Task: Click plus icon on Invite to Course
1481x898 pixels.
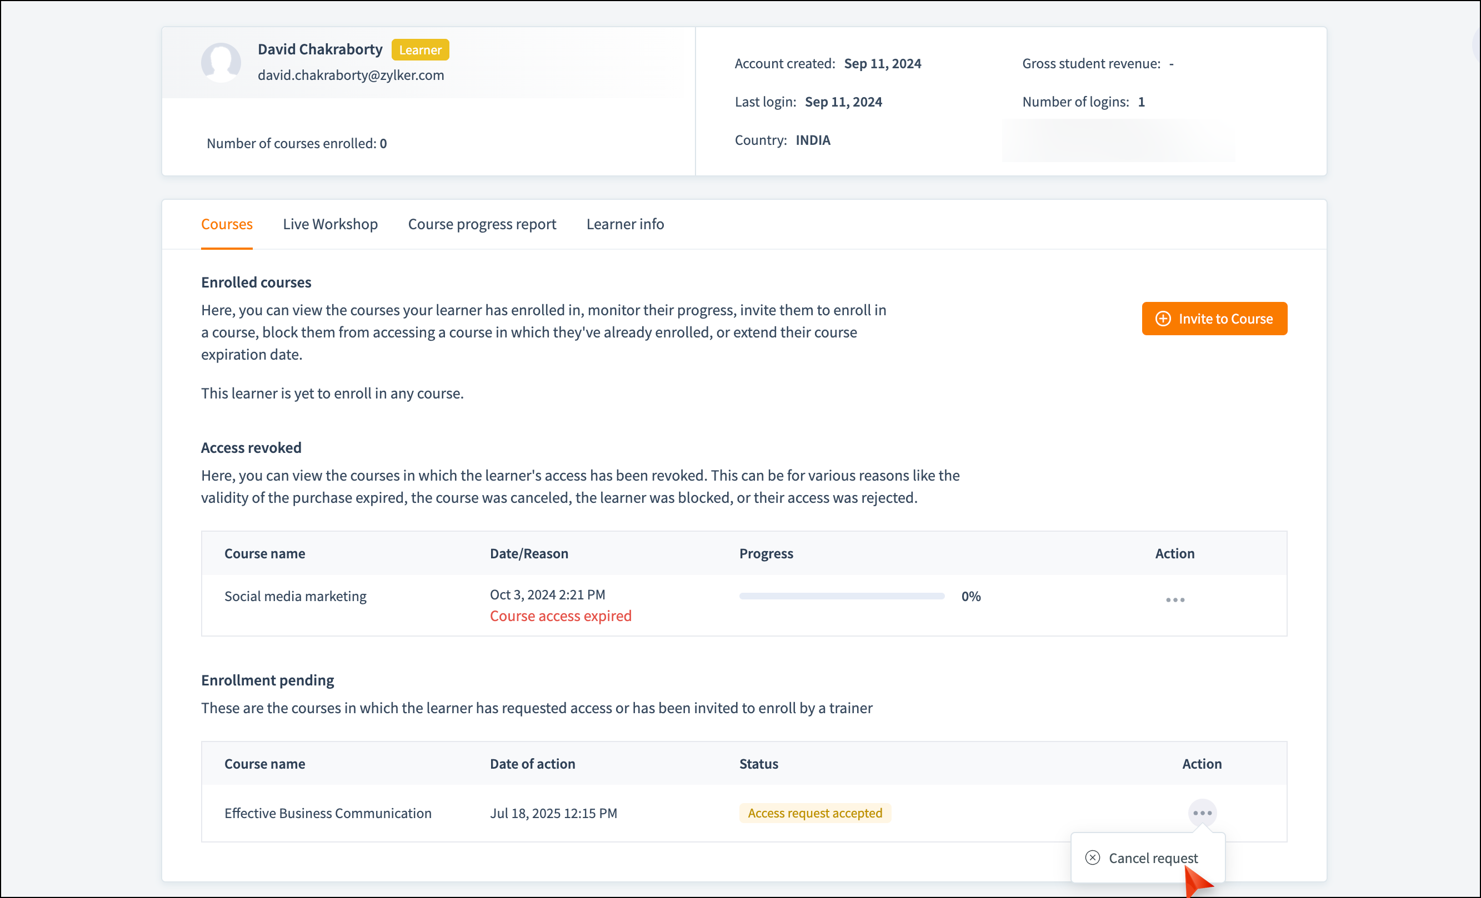Action: (1163, 319)
